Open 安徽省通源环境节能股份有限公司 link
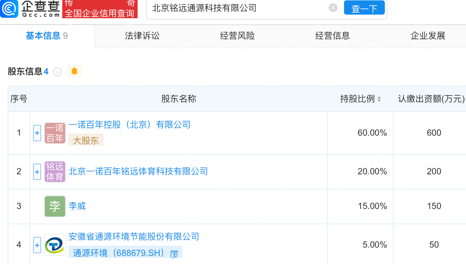466x264 pixels. (134, 237)
